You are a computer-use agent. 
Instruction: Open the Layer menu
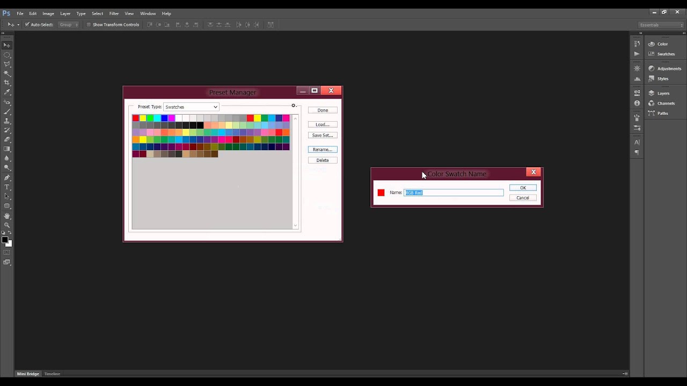pos(65,13)
